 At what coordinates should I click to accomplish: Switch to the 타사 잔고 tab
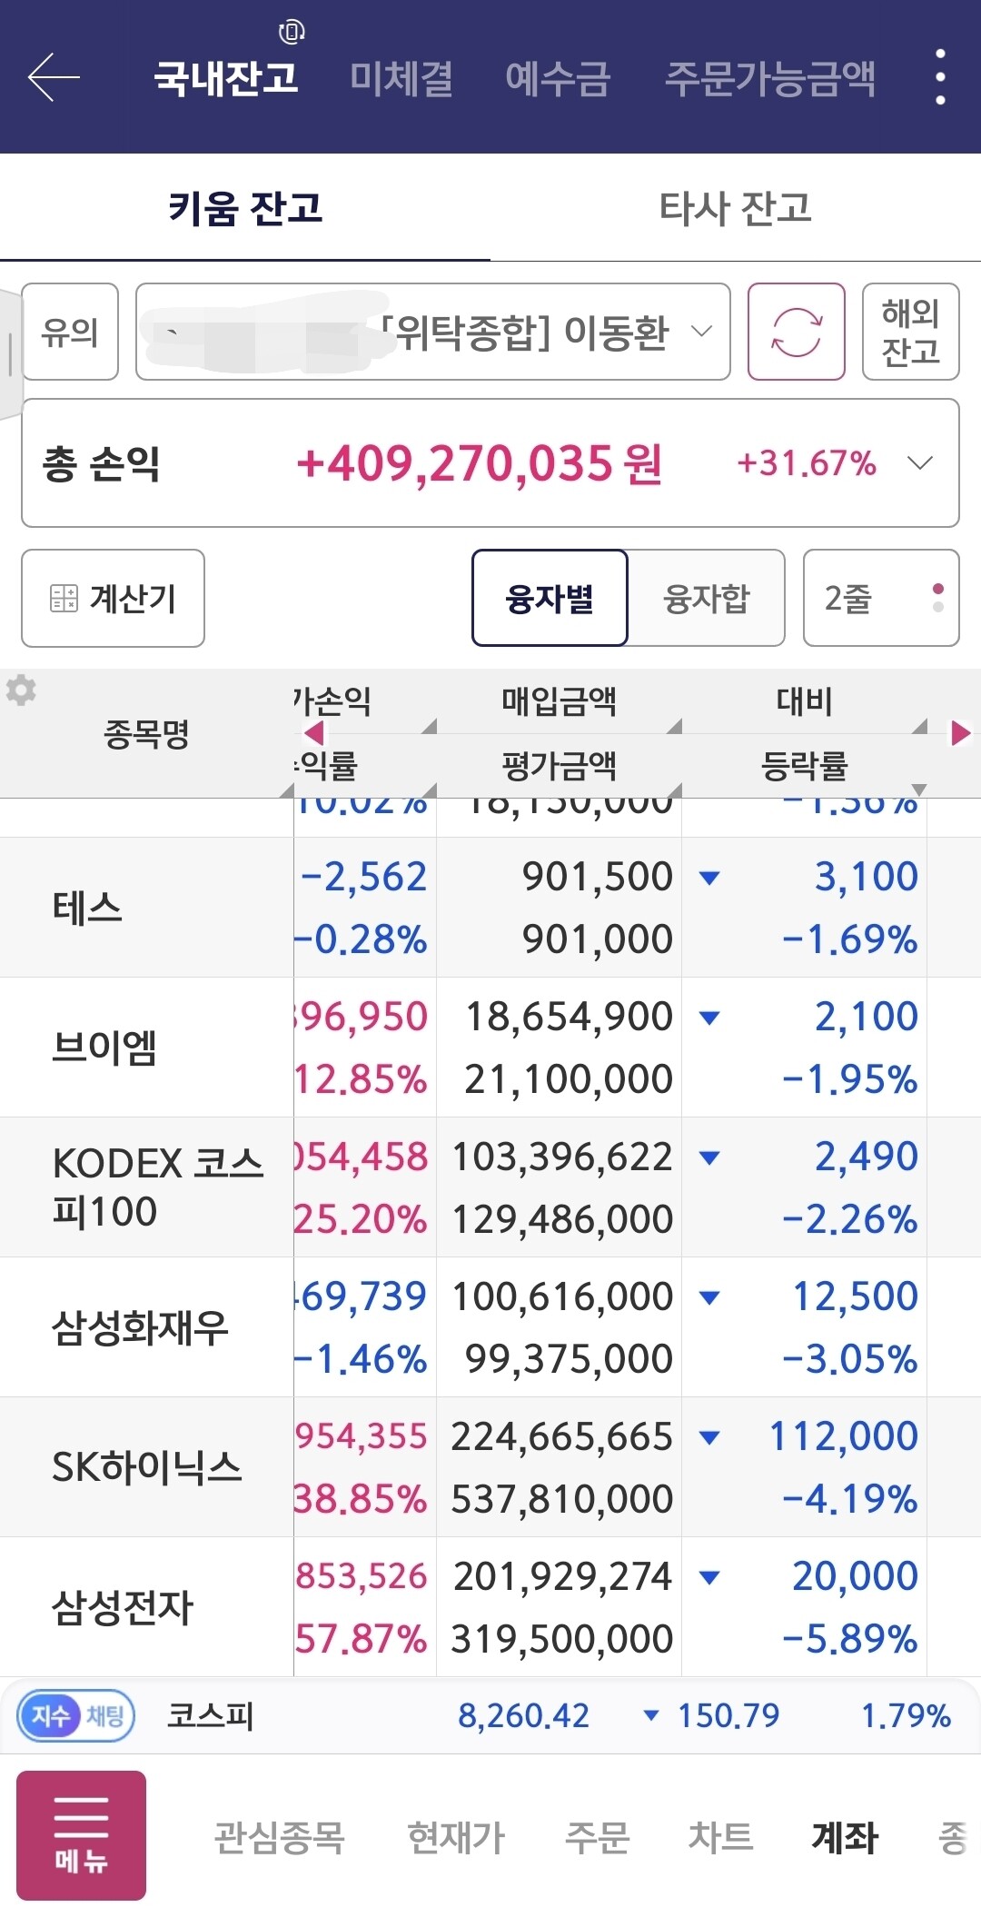pos(736,208)
